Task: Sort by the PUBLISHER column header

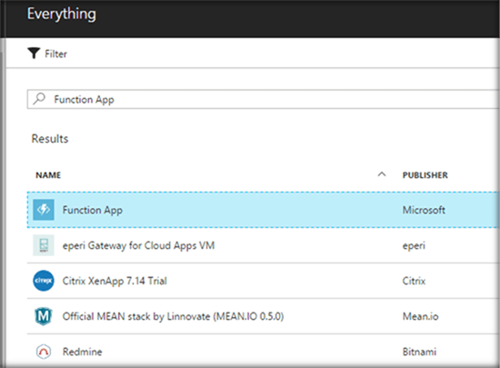Action: point(425,175)
